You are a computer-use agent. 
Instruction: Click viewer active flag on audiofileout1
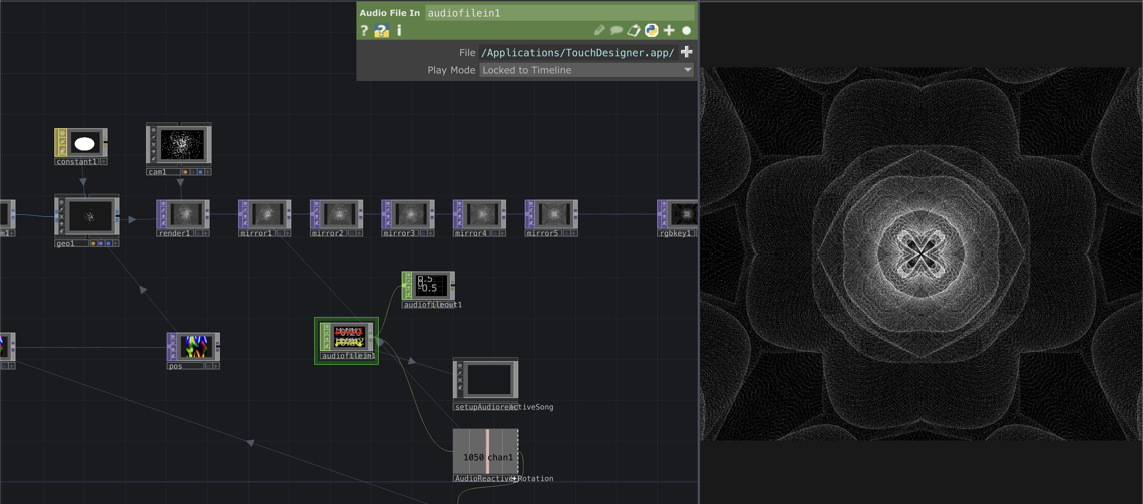(x=409, y=275)
